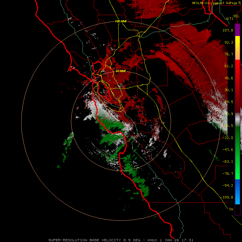Click the KMUX radar site identifier
The image size is (242, 242).
(152, 240)
